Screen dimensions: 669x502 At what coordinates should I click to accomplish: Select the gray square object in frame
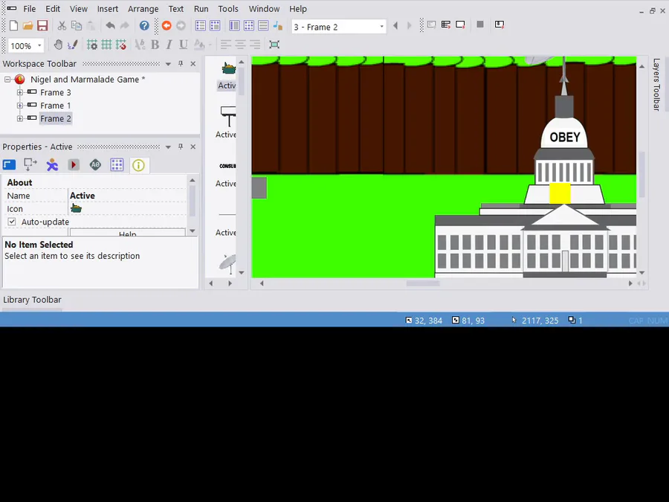tap(259, 188)
